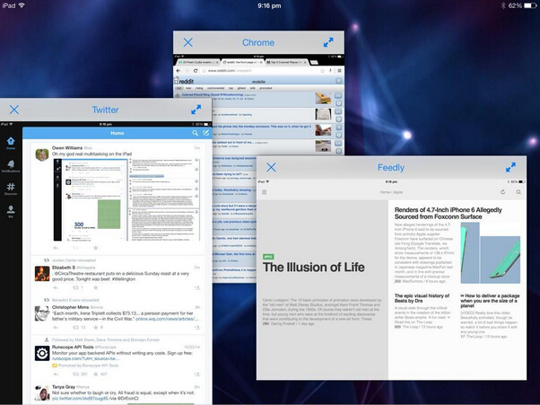The image size is (540, 405).
Task: Open Owen Williams' avatar in Twitter
Action: tap(42, 154)
